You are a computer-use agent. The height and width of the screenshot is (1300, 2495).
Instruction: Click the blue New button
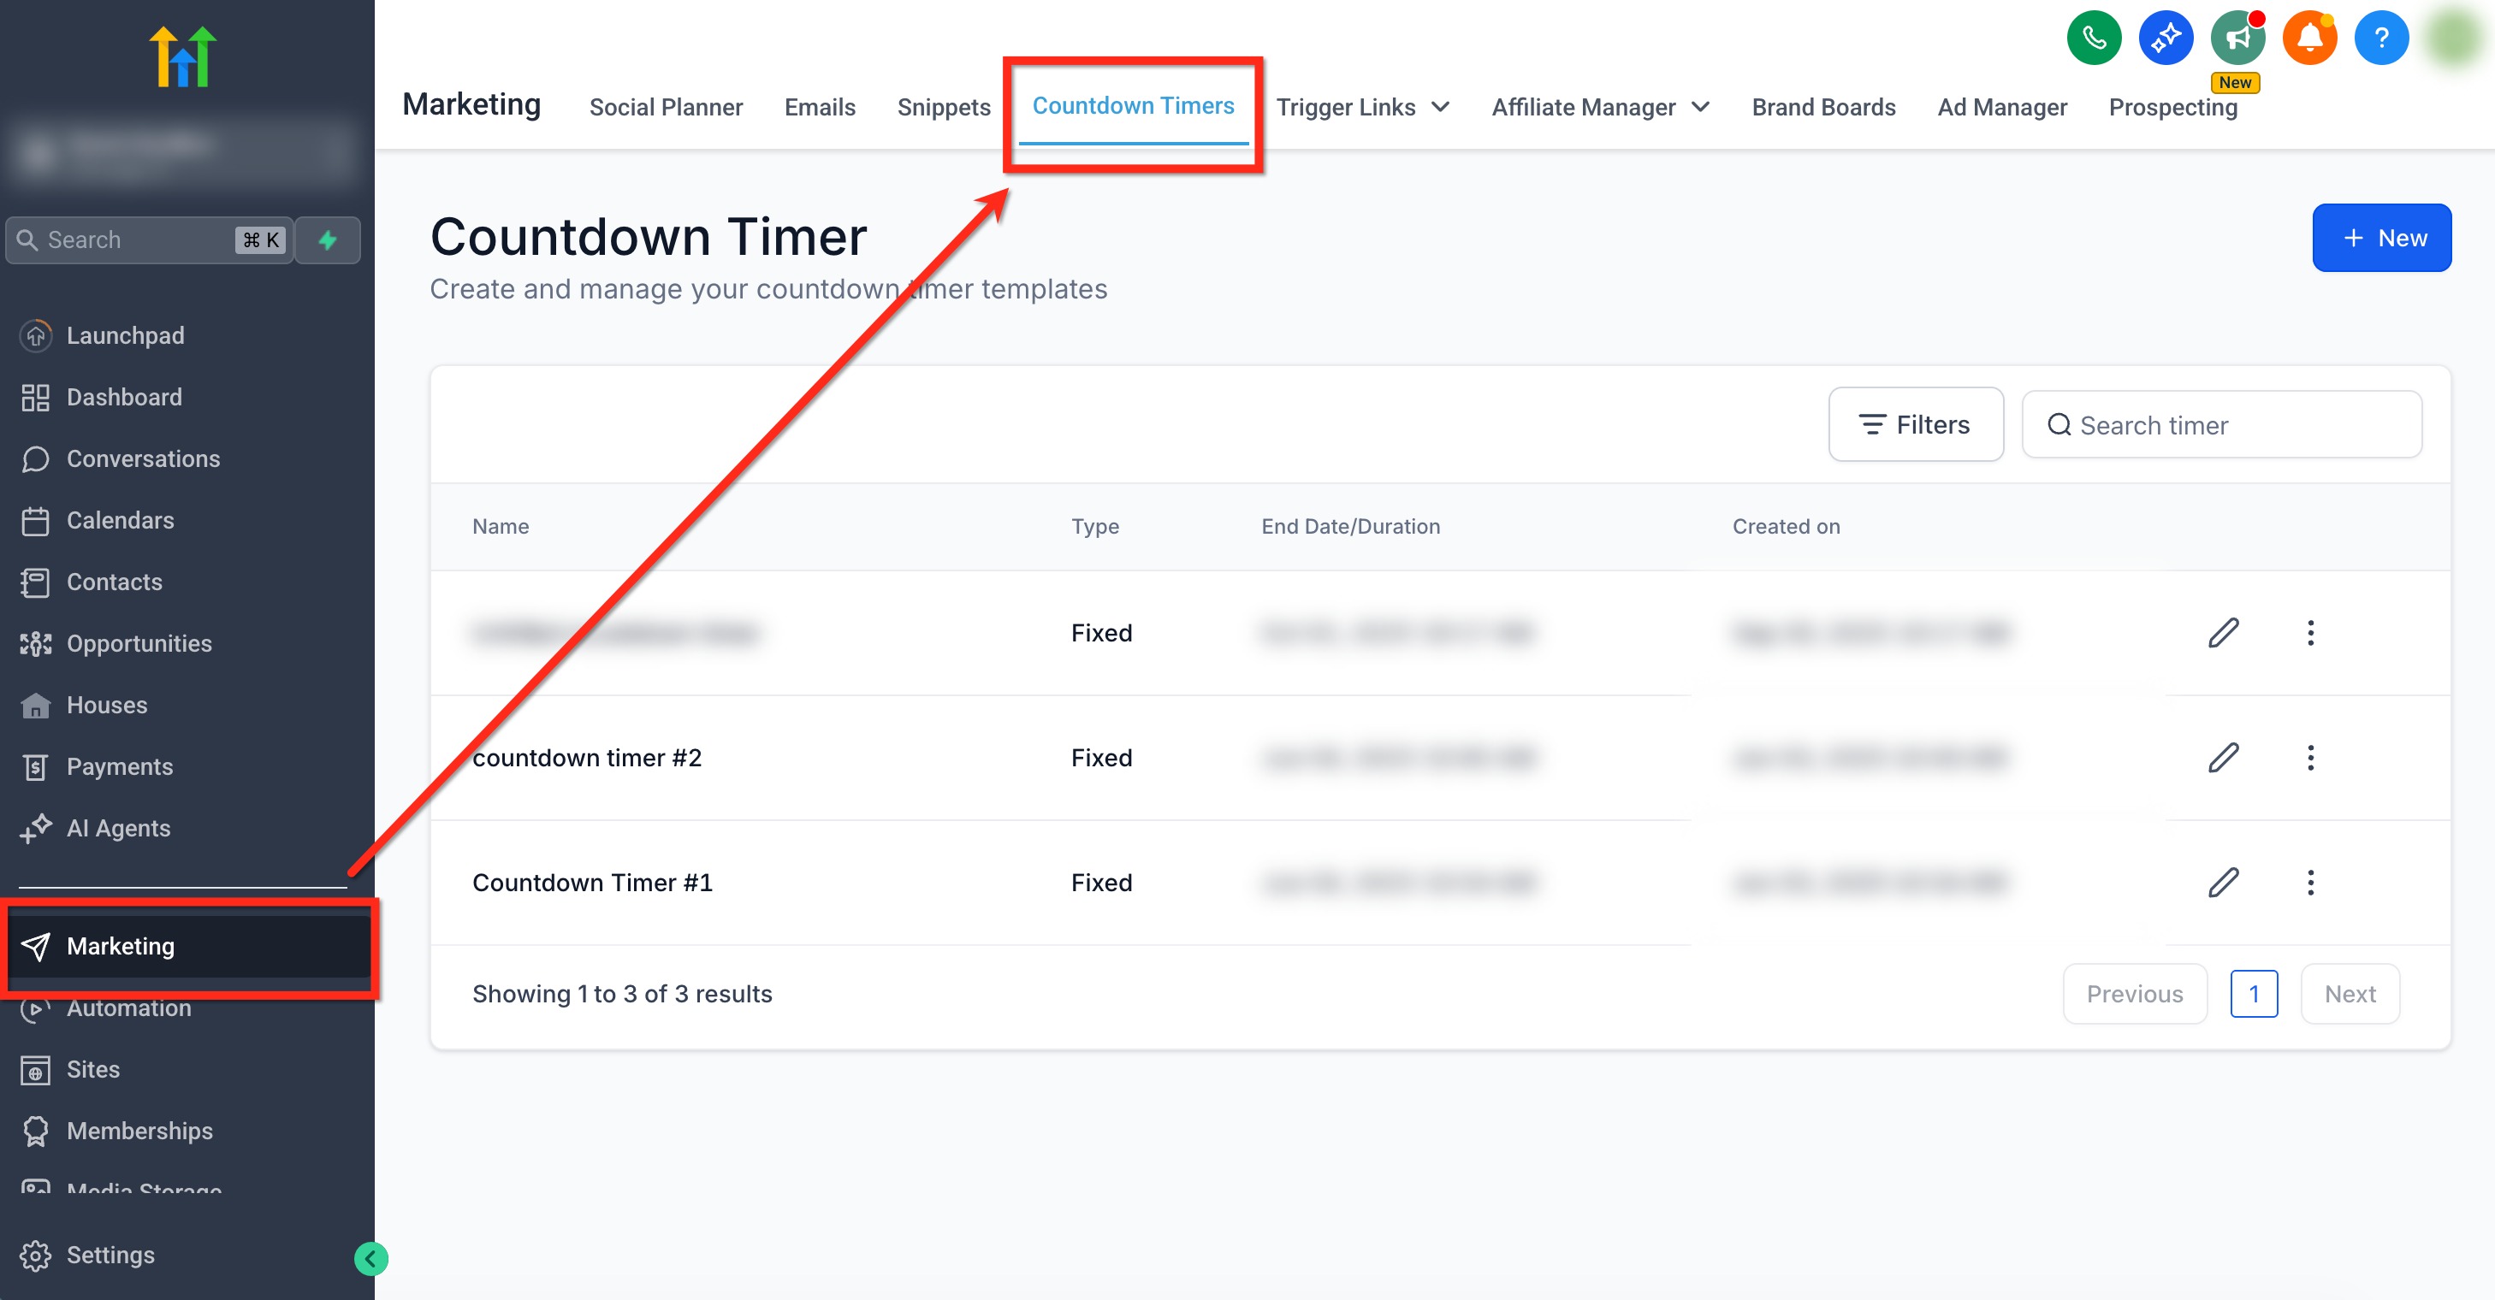2380,238
